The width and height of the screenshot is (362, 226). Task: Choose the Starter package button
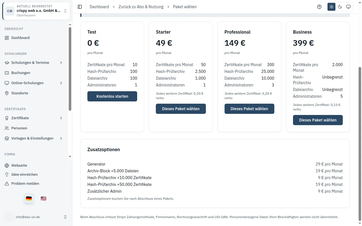(181, 109)
